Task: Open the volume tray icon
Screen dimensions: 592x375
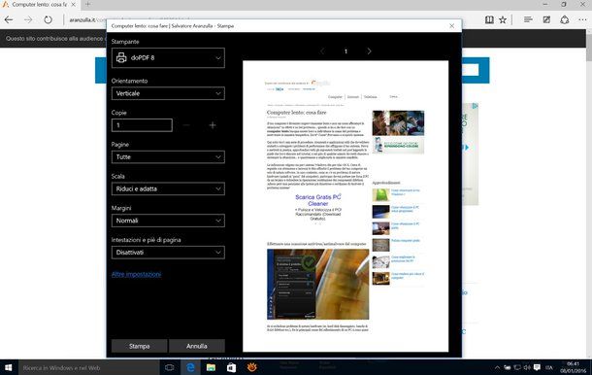Action: pyautogui.click(x=527, y=367)
